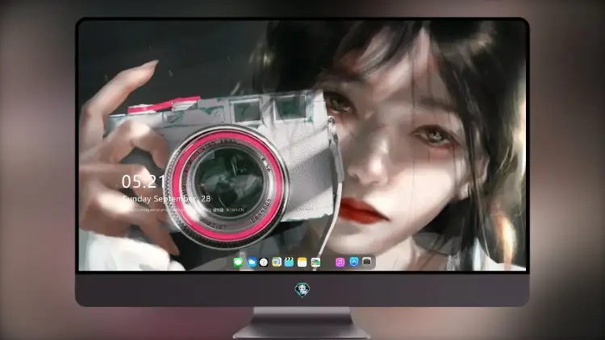Open the Camera app in dock
This screenshot has height=340, width=605.
click(367, 262)
